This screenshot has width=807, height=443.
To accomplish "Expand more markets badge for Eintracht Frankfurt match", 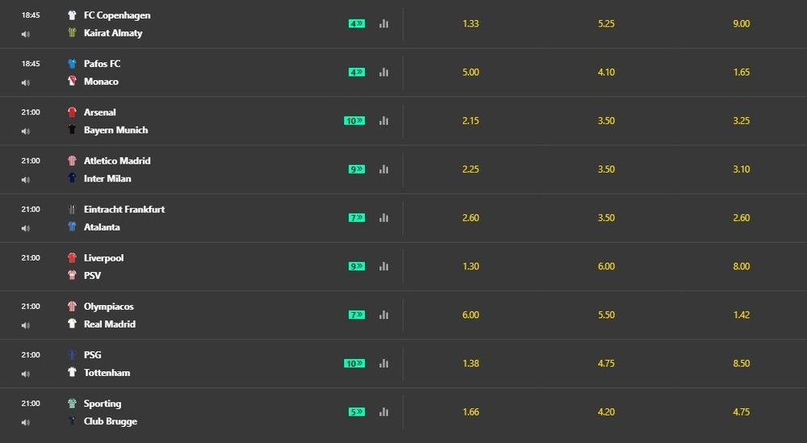I will (357, 218).
